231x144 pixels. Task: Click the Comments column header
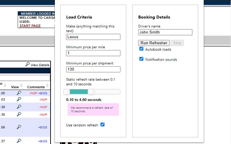[36, 87]
